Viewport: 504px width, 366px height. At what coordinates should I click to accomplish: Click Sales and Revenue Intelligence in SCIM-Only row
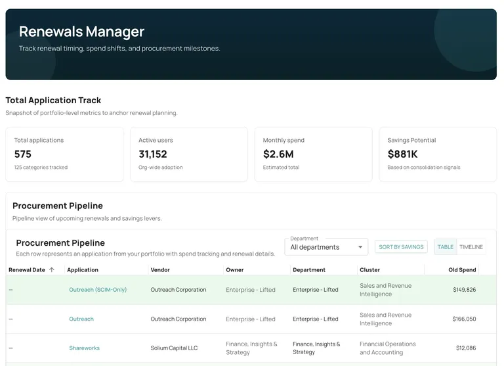(385, 290)
